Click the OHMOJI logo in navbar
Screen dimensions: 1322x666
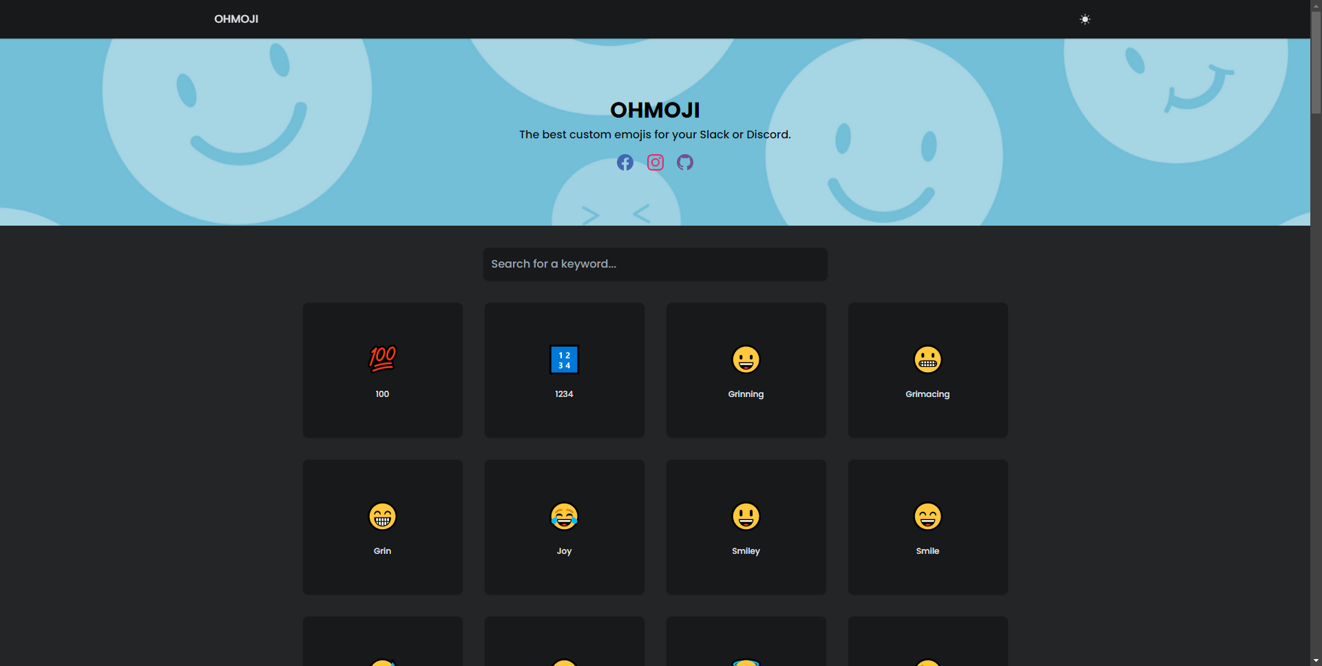[x=236, y=19]
